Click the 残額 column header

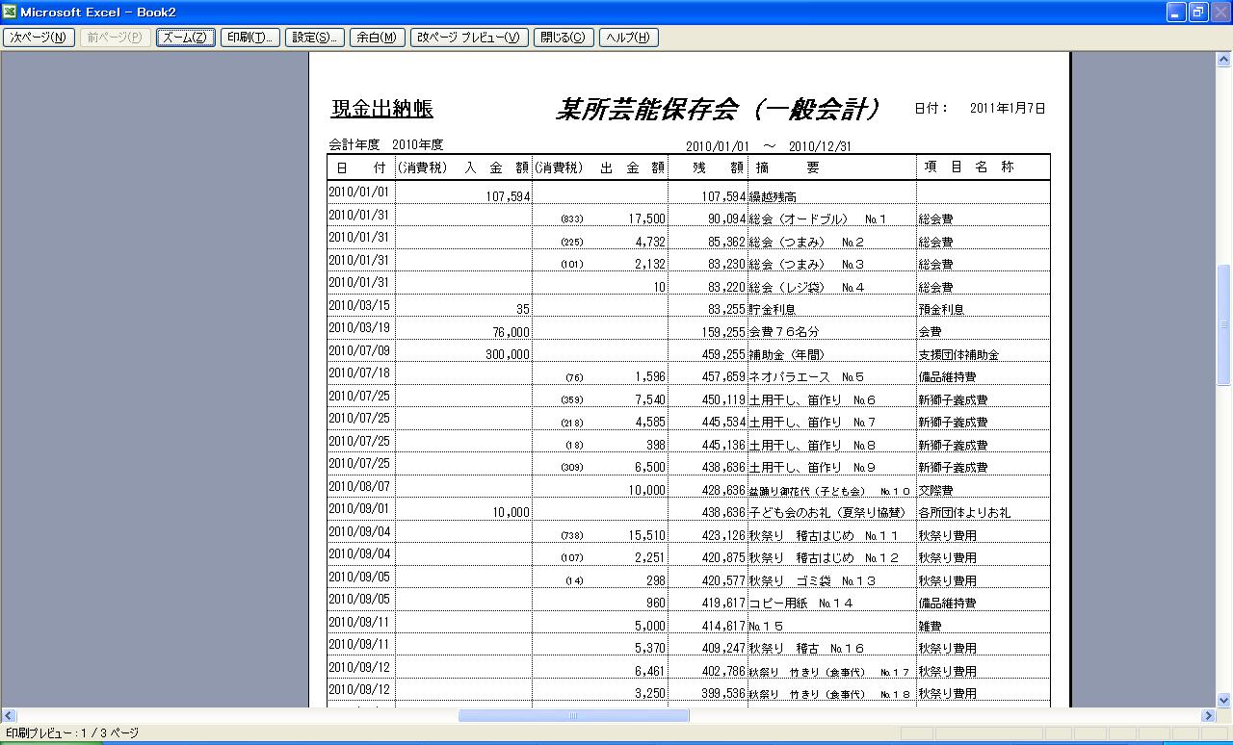[x=720, y=167]
